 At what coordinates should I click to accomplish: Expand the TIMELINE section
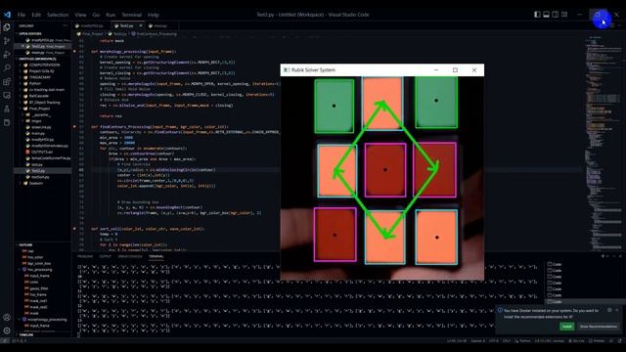point(26,334)
